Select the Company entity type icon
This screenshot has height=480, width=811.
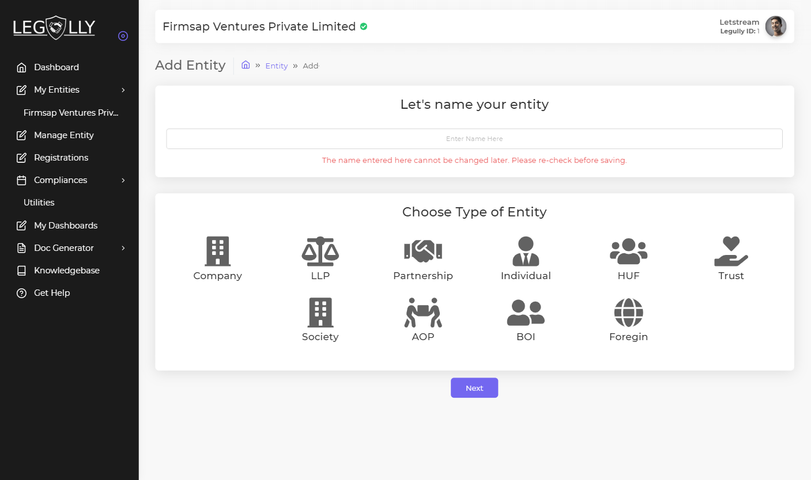(217, 251)
